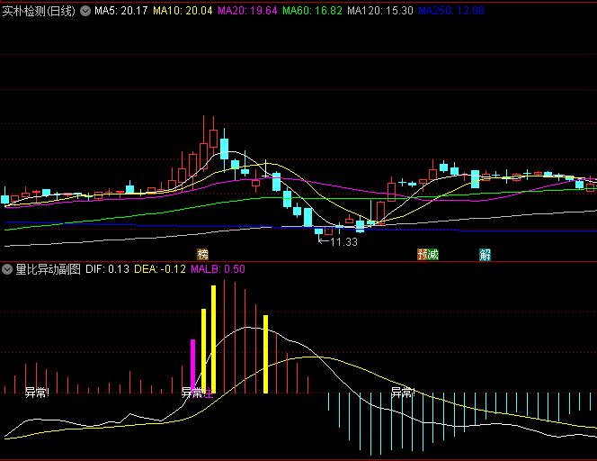Viewport: 597px width, 461px height.
Task: Click the DIF: 0.13 value label
Action: click(108, 269)
